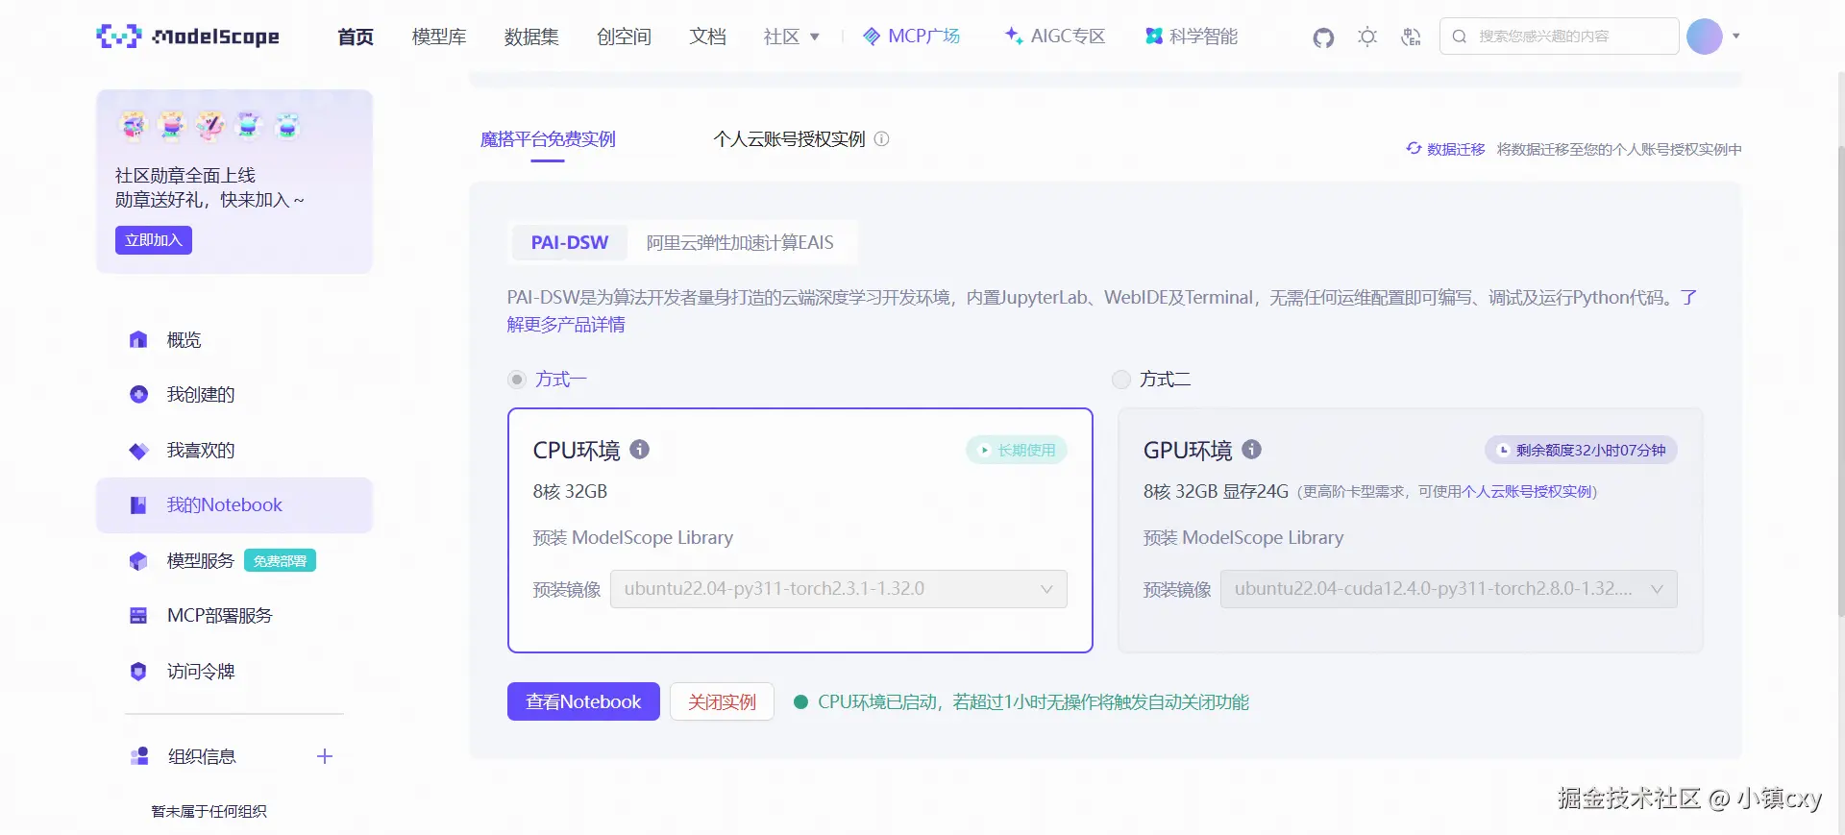Image resolution: width=1845 pixels, height=835 pixels.
Task: Open the GitHub icon link
Action: 1323,37
